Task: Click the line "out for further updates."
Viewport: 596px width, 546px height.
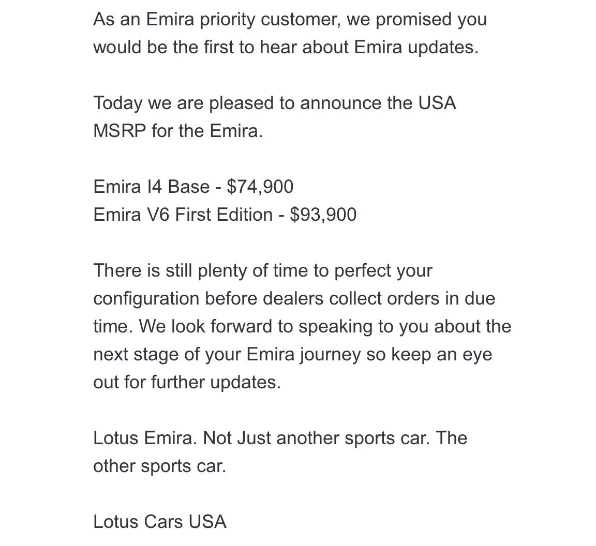Action: [x=187, y=382]
